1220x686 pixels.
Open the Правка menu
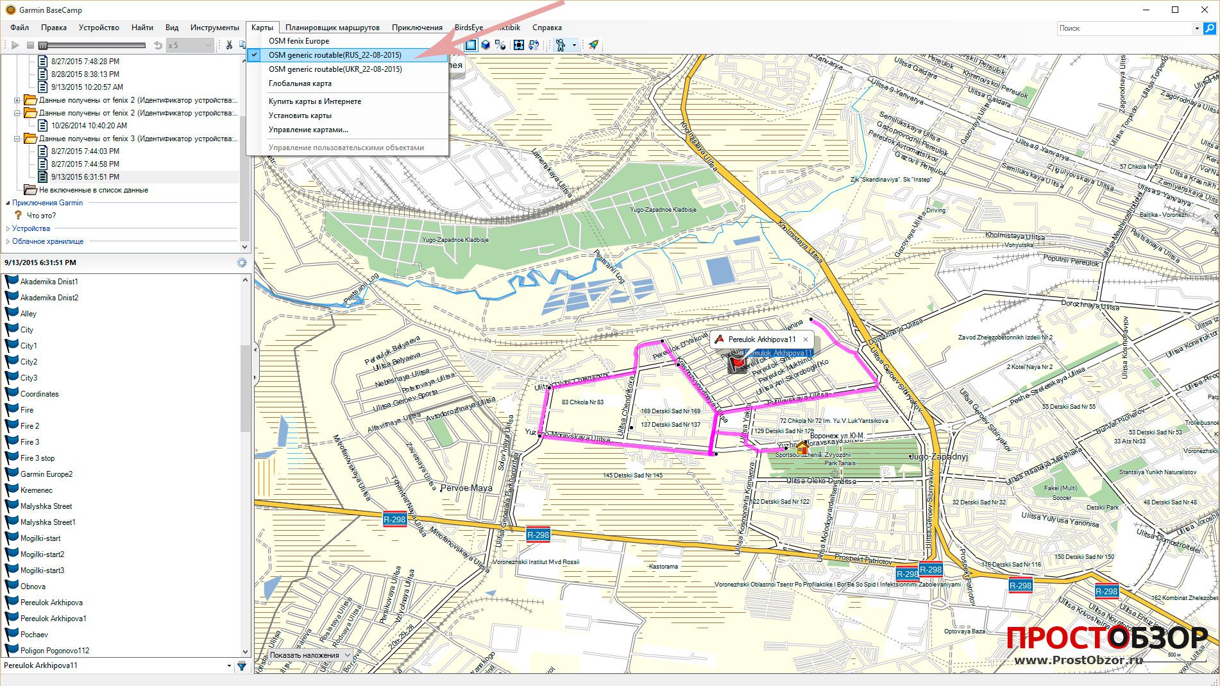54,28
